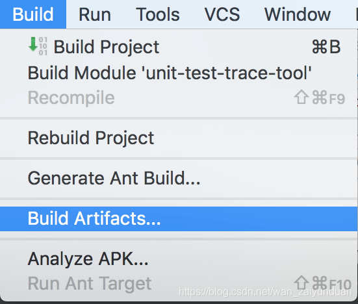
Task: Click the ⇧⌘F9 shortcut hint
Action: pyautogui.click(x=320, y=97)
